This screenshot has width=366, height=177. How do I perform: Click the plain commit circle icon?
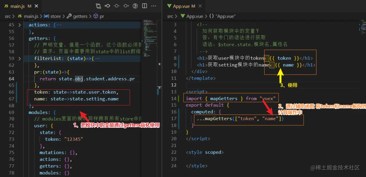117,6
